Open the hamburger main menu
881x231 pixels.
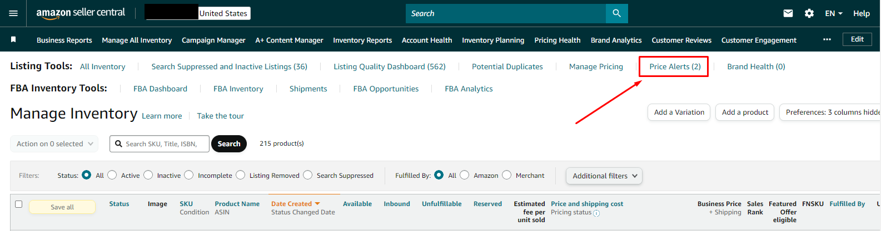coord(13,13)
